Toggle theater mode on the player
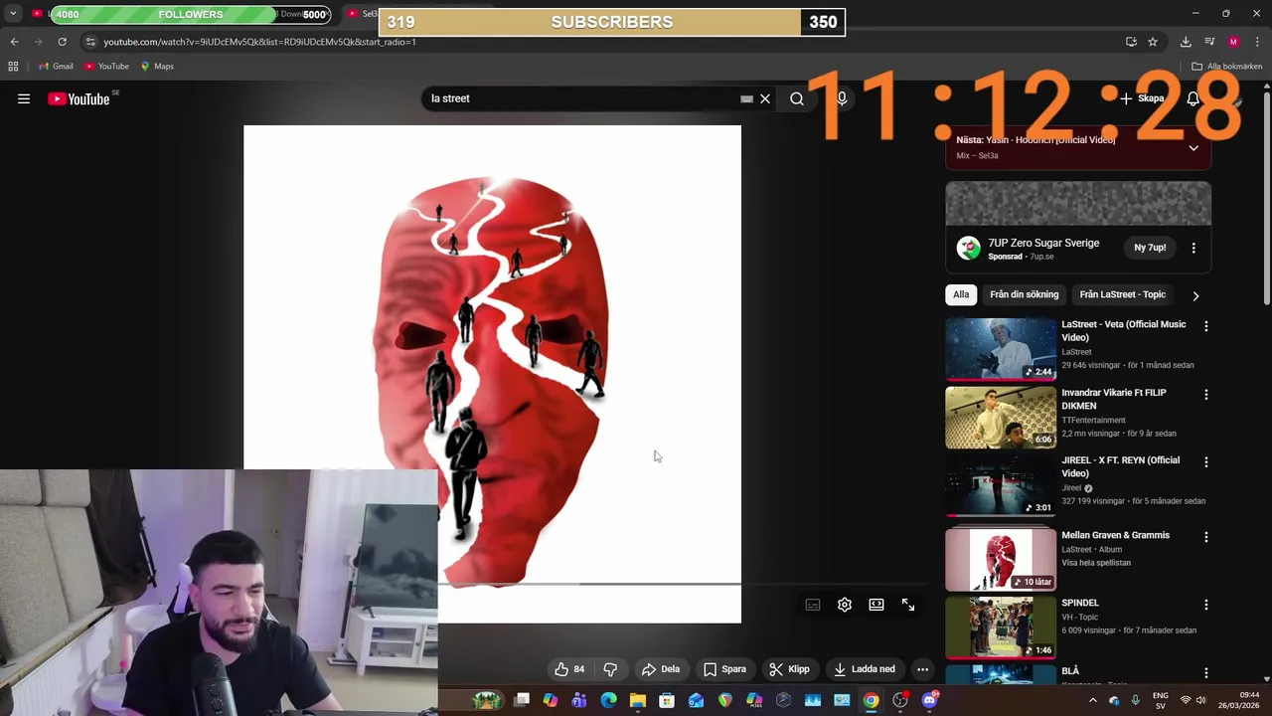The image size is (1272, 716). [x=876, y=605]
